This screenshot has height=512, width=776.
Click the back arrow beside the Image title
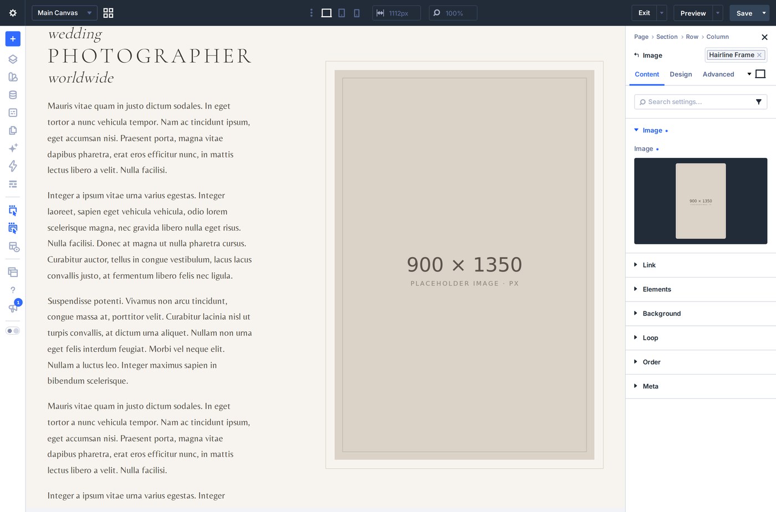coord(637,55)
